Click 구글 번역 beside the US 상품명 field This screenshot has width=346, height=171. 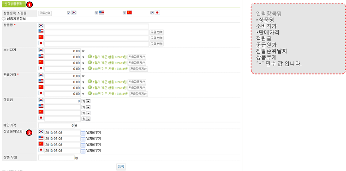pyautogui.click(x=157, y=32)
